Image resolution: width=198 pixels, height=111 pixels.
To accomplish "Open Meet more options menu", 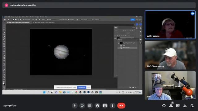I will (113, 105).
